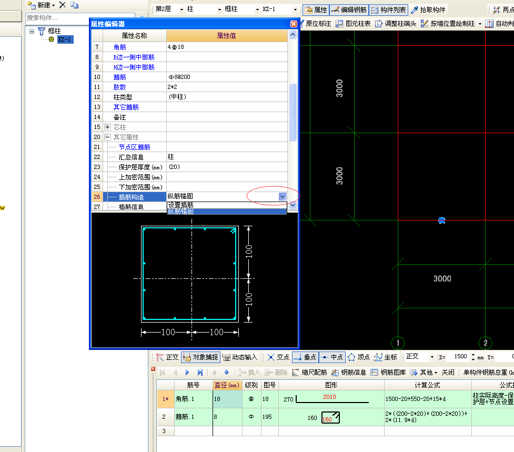Click the 关闭 button in rebar panel
The image size is (514, 452).
[x=448, y=373]
